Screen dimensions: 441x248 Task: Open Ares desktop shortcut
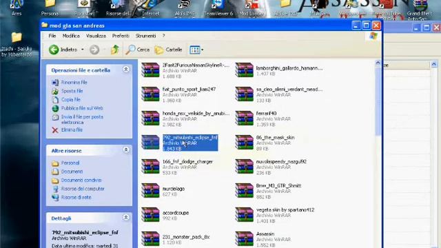17,8
